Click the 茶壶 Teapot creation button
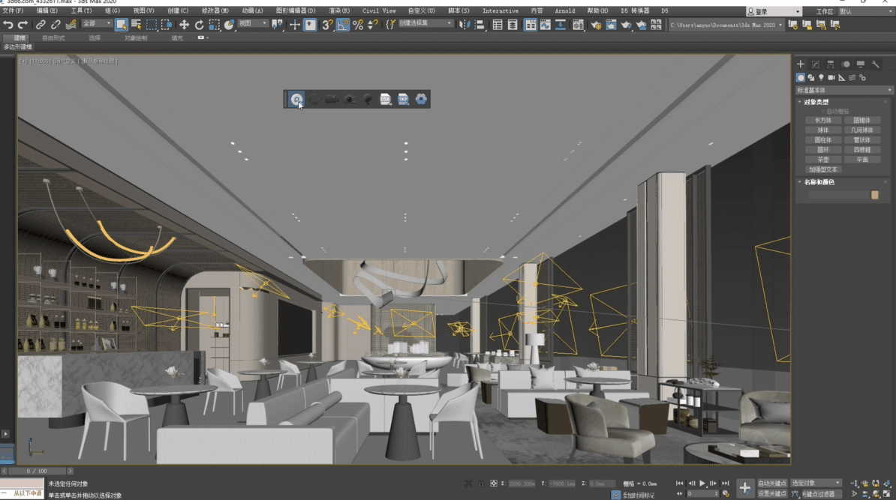This screenshot has height=500, width=896. 823,159
